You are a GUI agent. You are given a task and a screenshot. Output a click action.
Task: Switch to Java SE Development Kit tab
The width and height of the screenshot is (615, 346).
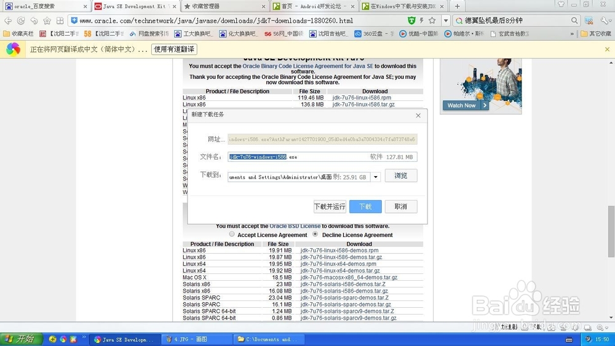click(136, 6)
